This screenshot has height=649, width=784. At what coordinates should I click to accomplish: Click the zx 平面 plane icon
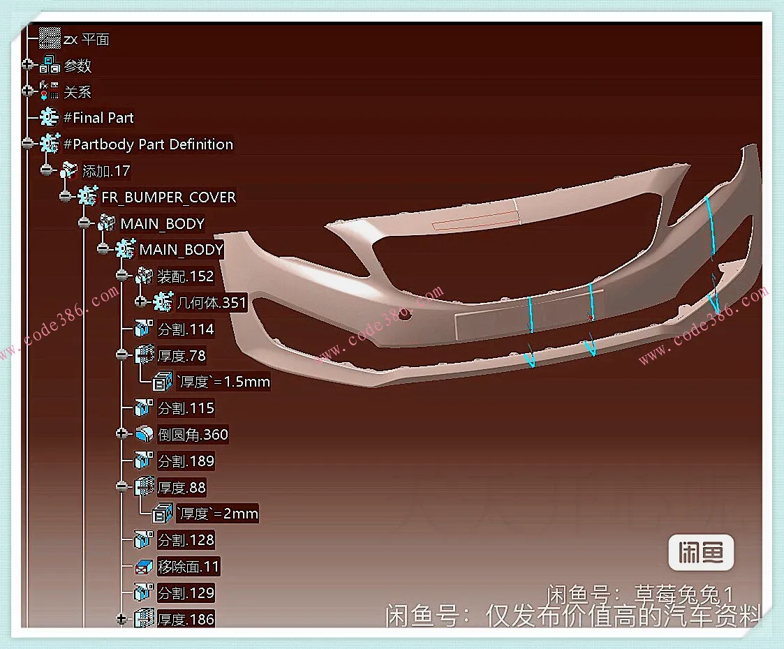[x=50, y=38]
